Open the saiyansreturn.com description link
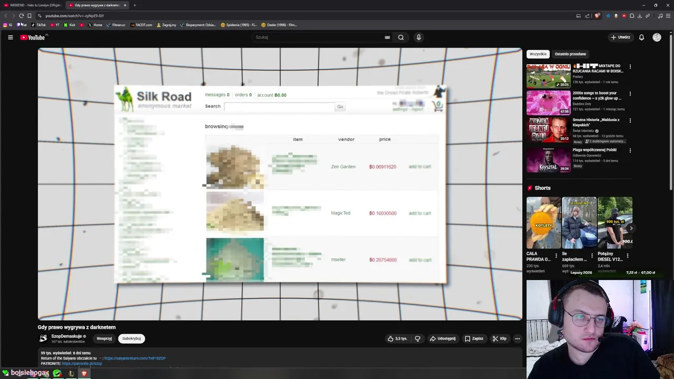 (135, 358)
